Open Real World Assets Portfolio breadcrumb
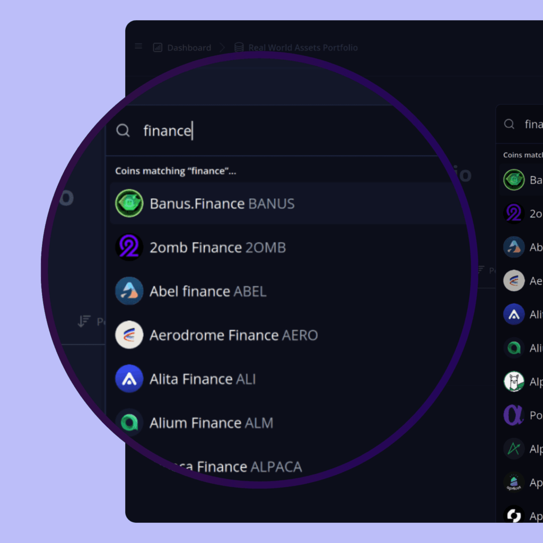This screenshot has width=543, height=543. coord(303,48)
